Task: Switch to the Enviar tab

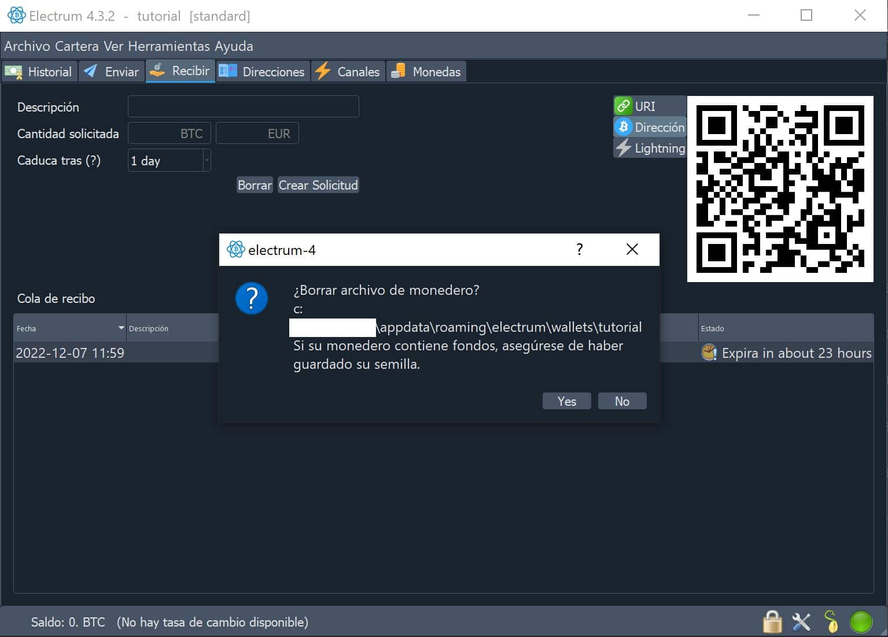Action: (112, 71)
